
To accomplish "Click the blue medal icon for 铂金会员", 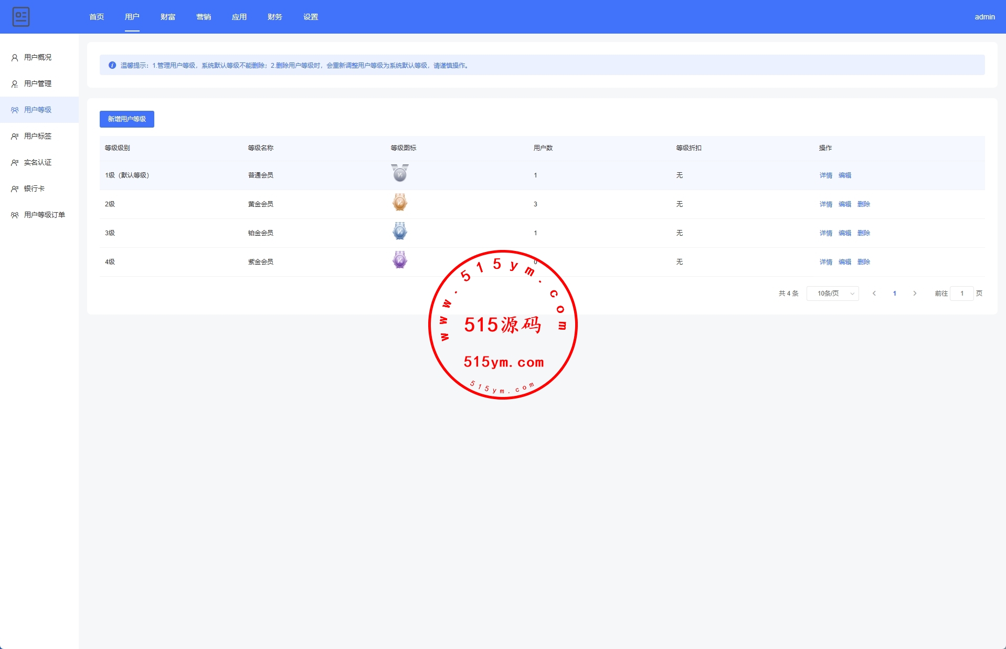I will click(x=399, y=232).
